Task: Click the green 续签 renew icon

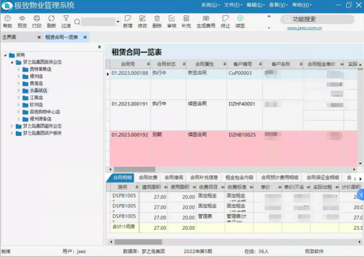Action: click(240, 19)
